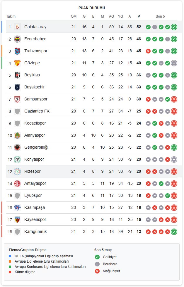Click the Göztepe club crest
Viewport: 184px width, 287px height.
[x=18, y=63]
